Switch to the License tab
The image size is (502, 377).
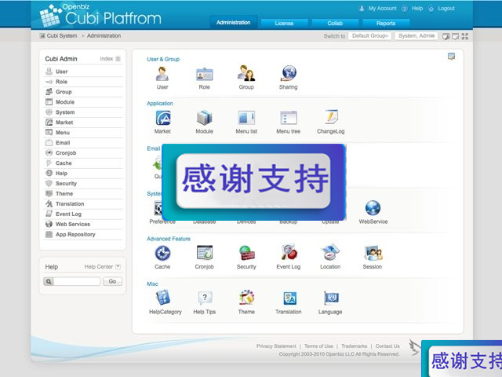284,23
